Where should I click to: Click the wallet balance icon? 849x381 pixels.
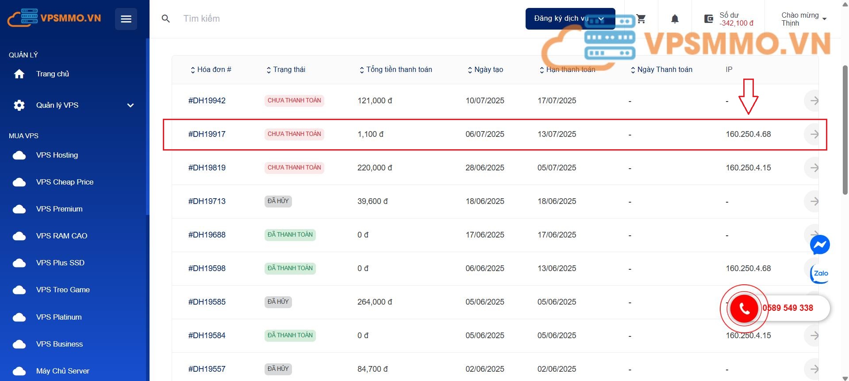point(709,19)
